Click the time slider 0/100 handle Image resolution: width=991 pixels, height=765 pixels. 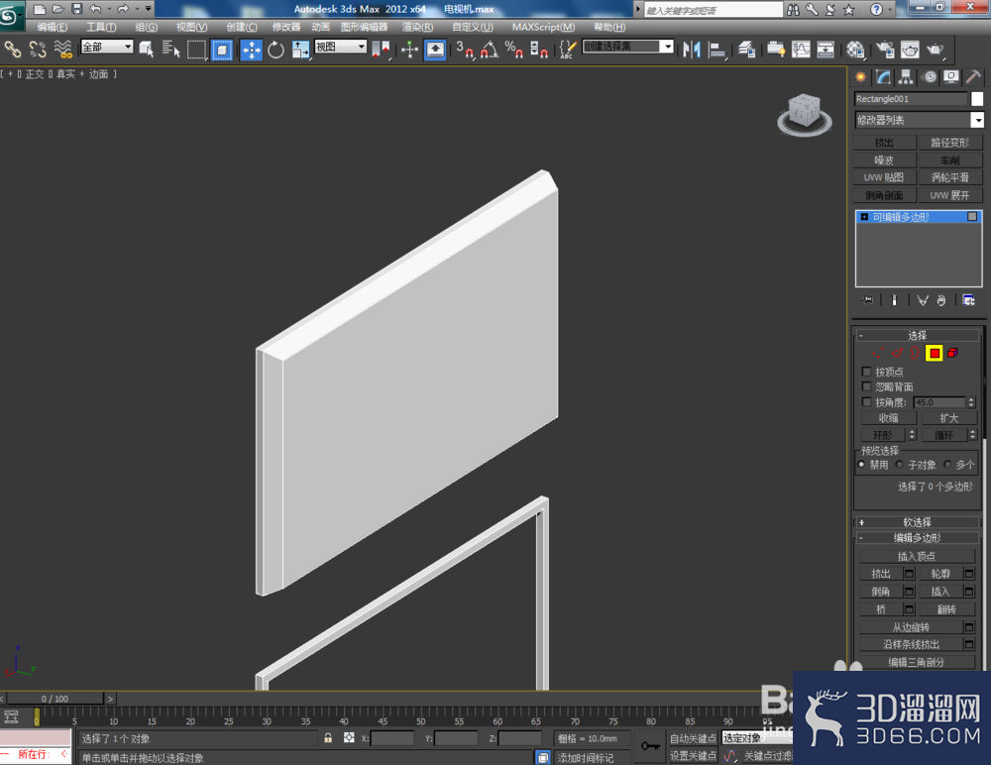[55, 699]
